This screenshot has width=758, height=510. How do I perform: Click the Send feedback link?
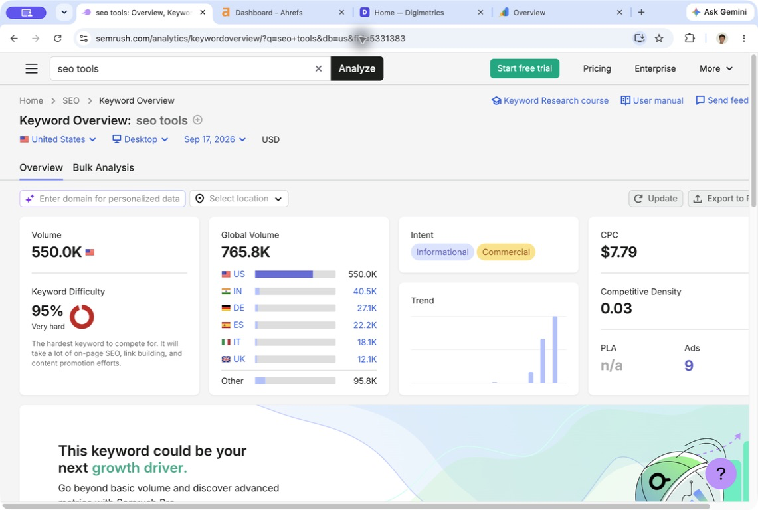point(722,100)
